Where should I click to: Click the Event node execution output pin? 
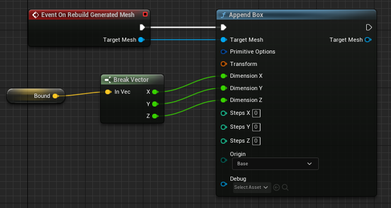142,27
